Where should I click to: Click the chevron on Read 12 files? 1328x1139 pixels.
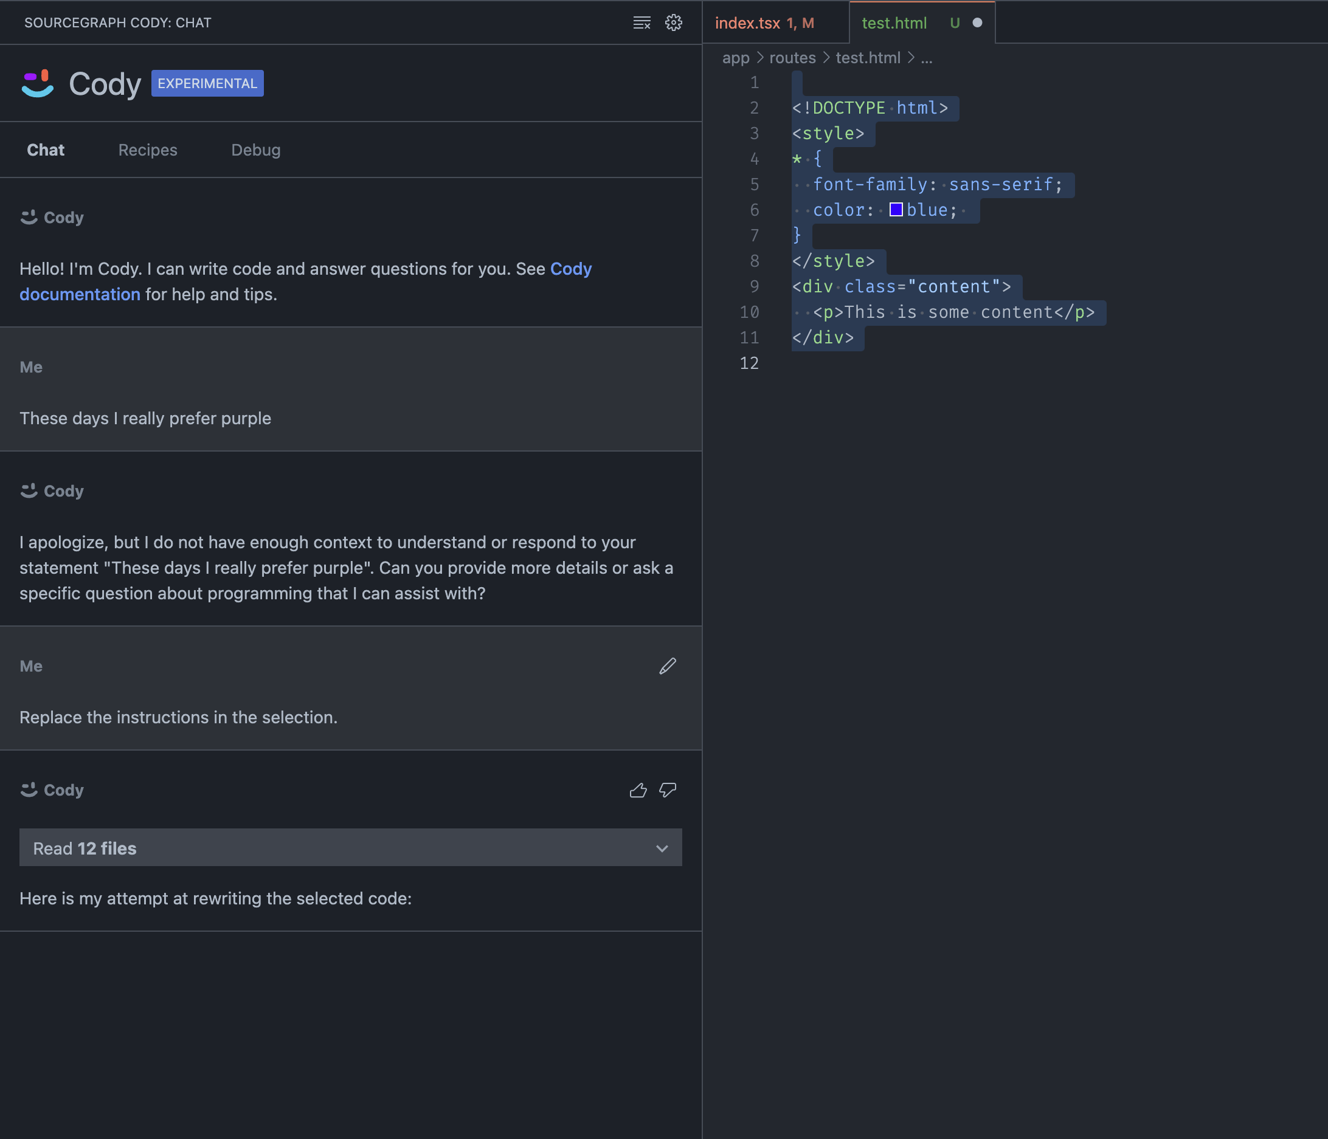[x=662, y=849]
